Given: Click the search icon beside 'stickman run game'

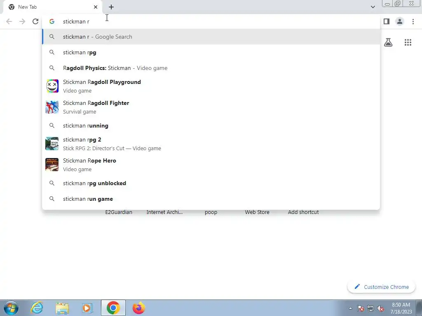Looking at the screenshot, I should pyautogui.click(x=52, y=199).
